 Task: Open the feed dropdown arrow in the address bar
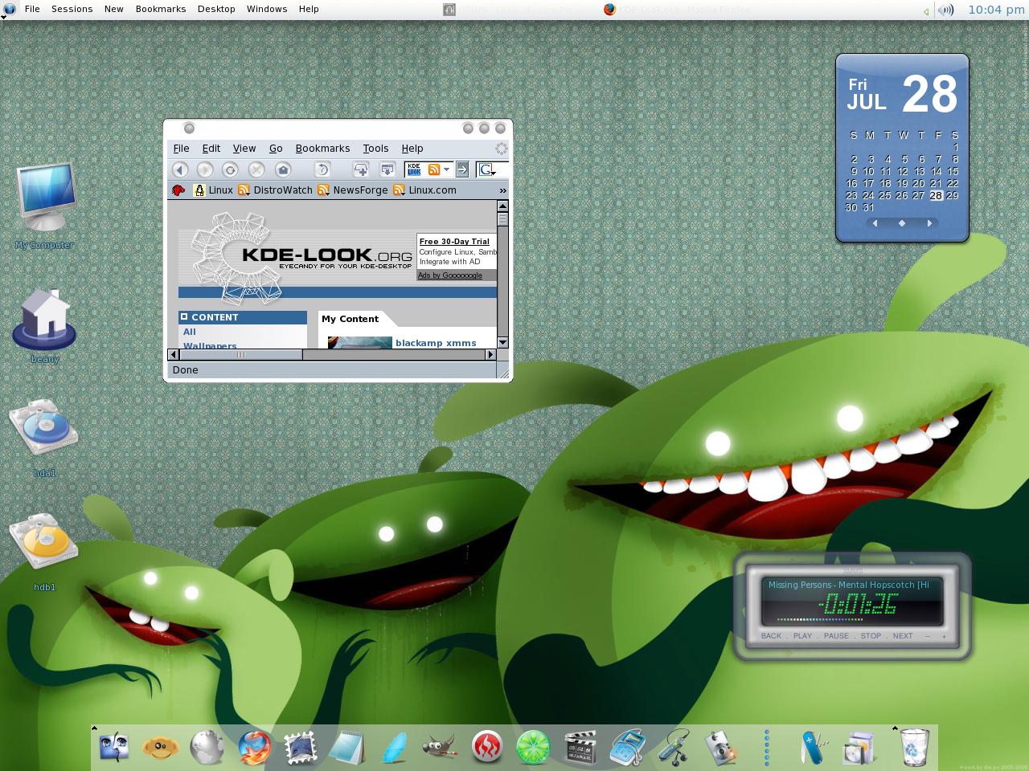click(447, 169)
